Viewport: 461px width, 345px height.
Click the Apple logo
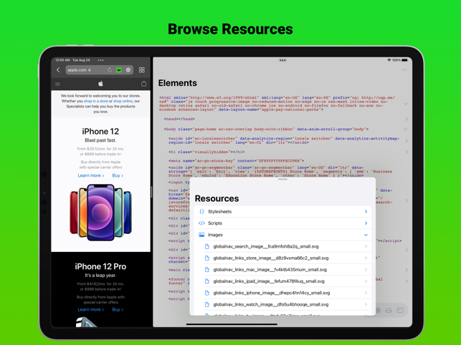click(x=100, y=84)
